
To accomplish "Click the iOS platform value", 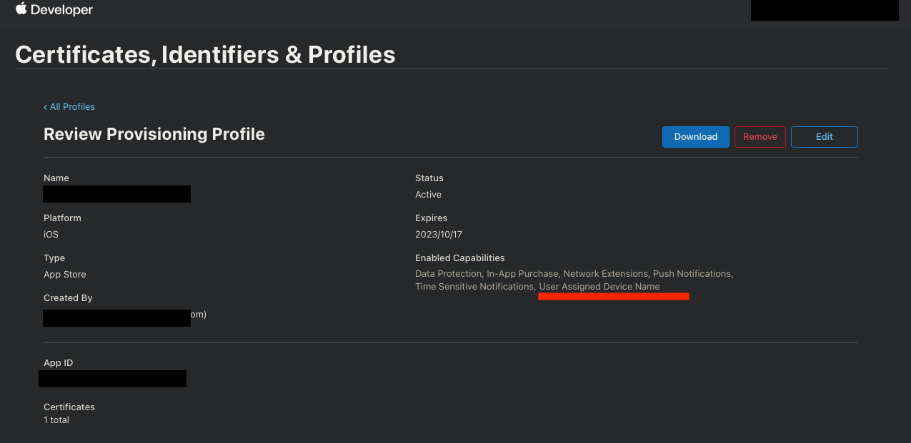I will point(51,235).
